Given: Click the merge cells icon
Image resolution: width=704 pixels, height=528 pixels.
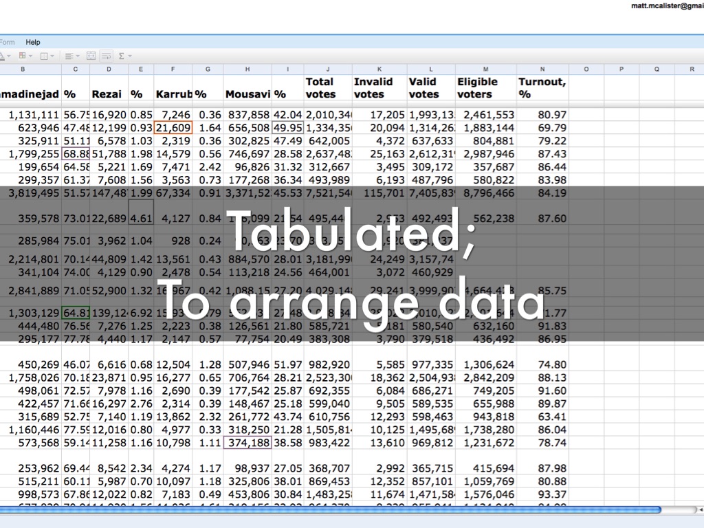Looking at the screenshot, I should (x=90, y=56).
